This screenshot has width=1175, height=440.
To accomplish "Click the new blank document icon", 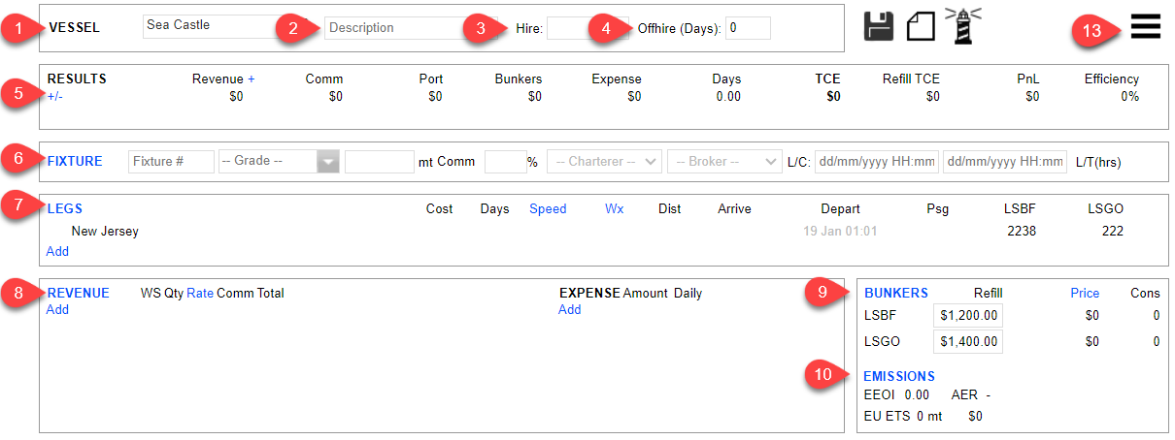I will [x=921, y=26].
